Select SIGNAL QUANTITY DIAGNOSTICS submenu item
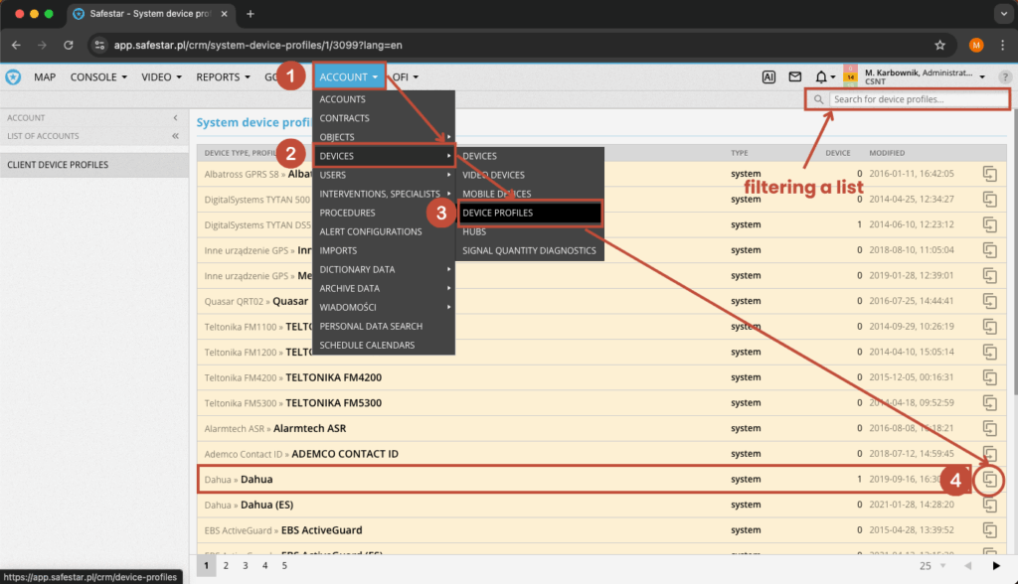 529,250
